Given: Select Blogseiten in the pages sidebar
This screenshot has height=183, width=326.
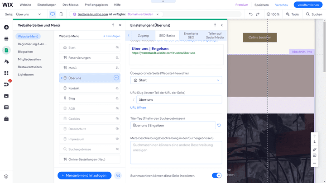Looking at the screenshot, I should pyautogui.click(x=25, y=52).
